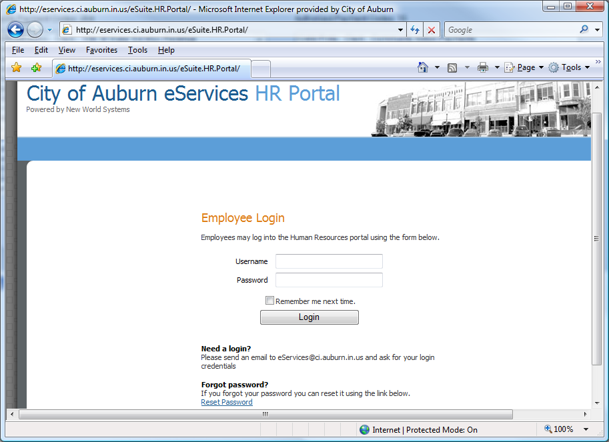Check Remember me next time checkbox
This screenshot has height=442, width=609.
[269, 301]
